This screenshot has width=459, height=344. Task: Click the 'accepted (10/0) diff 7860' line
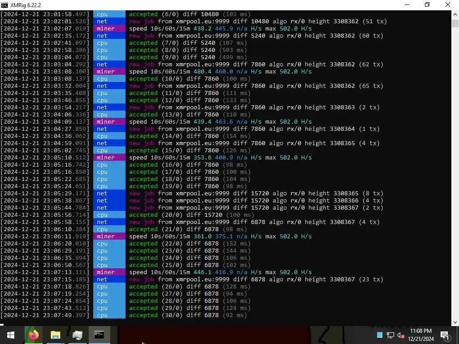pos(190,79)
